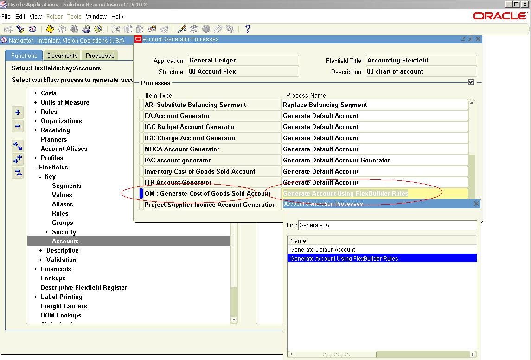Click the Folder Tools toolbar icon
Screen dimensions: 531x360
(230, 29)
